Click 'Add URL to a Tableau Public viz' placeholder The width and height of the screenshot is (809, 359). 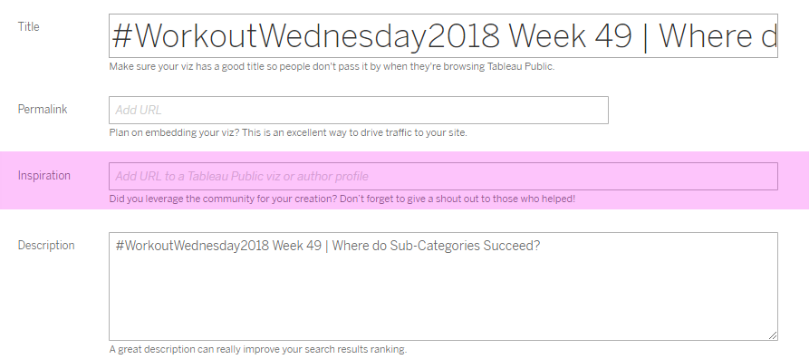(x=242, y=177)
